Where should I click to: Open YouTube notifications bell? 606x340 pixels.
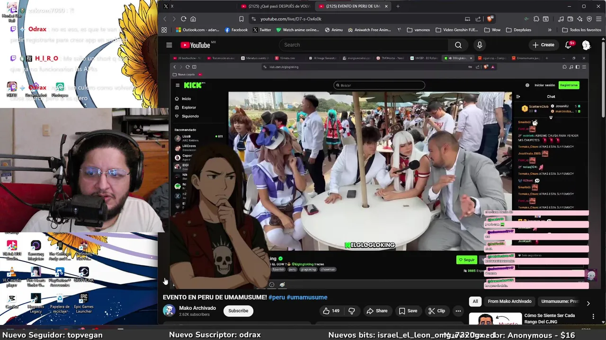tap(569, 45)
